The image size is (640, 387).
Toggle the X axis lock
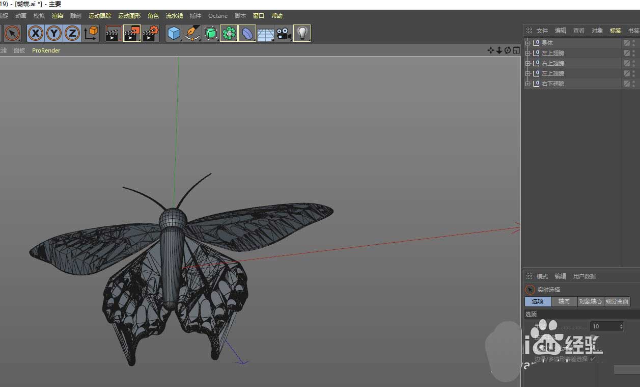pyautogui.click(x=35, y=34)
